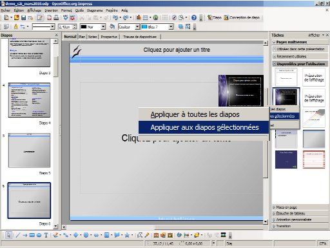Open the Insertion menu
330x248 pixels.
(52, 10)
